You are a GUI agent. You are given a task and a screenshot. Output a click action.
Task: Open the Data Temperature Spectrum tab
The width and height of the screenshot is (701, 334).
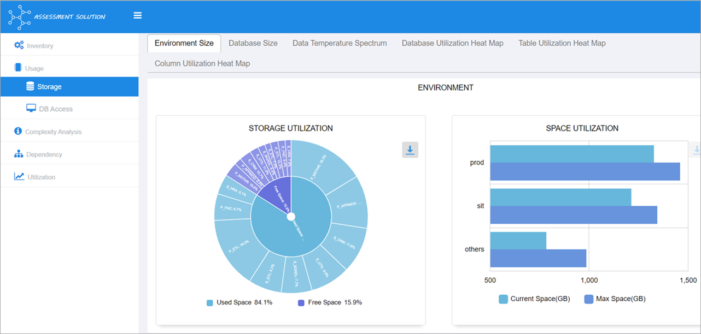point(340,43)
